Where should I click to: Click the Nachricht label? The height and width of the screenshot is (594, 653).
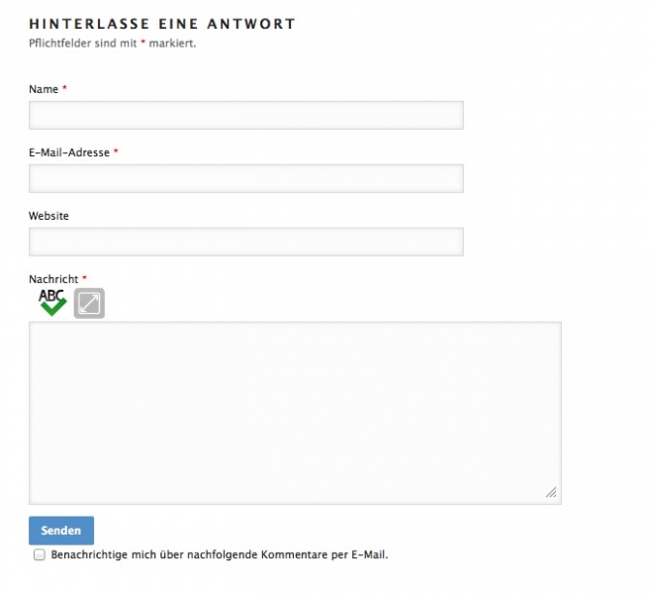point(53,279)
